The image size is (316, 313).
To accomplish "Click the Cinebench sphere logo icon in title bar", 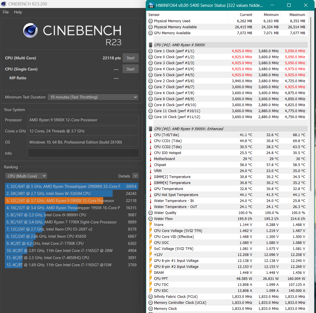I will point(4,4).
